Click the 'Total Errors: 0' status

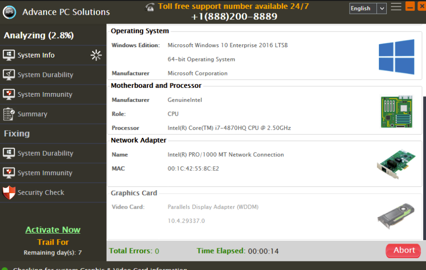(x=134, y=251)
